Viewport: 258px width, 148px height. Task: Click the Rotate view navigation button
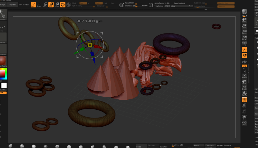244,94
